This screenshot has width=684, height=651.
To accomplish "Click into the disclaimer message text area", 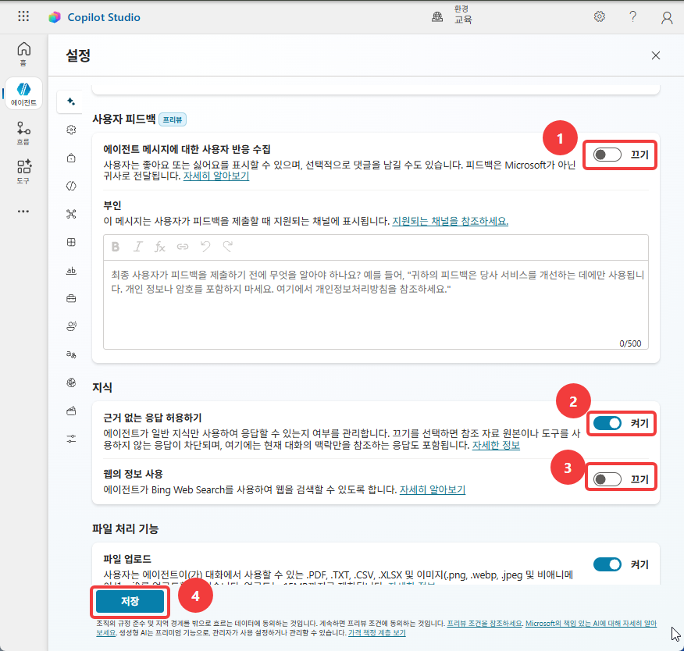I will tap(376, 304).
